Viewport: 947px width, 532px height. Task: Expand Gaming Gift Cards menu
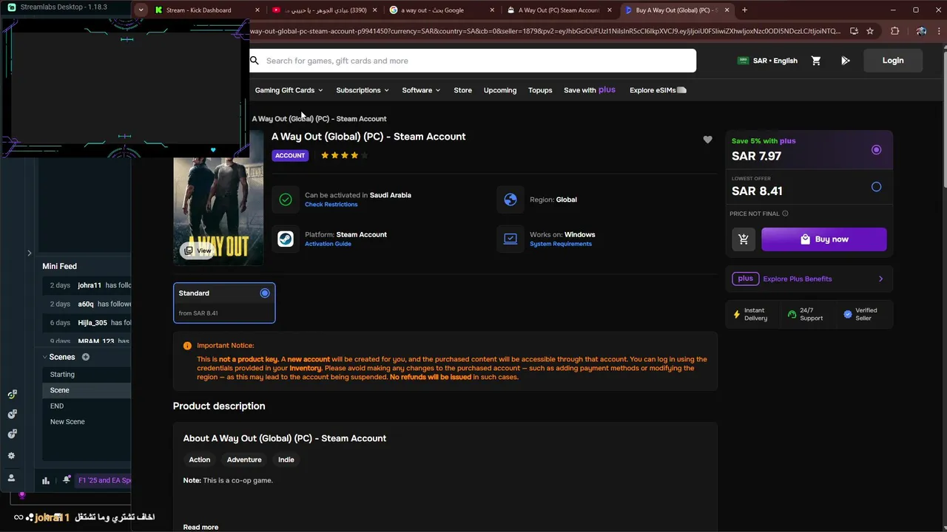click(289, 90)
